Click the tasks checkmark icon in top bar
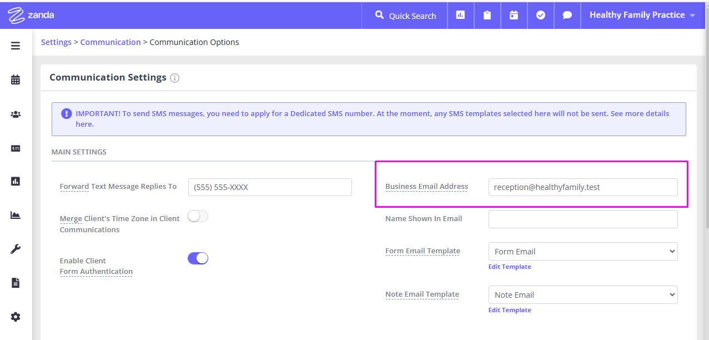Image resolution: width=709 pixels, height=340 pixels. coord(540,15)
